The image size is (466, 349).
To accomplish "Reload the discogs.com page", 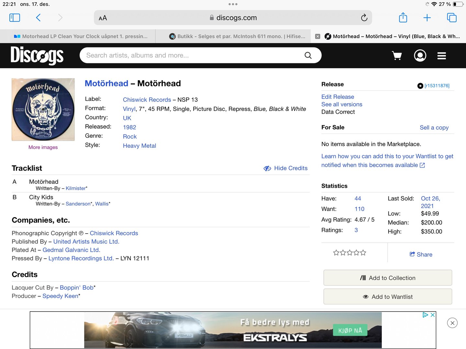I will click(x=364, y=18).
